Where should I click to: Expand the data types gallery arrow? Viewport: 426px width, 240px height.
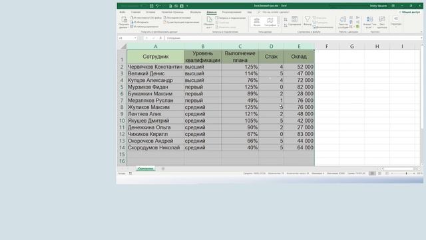click(x=278, y=25)
